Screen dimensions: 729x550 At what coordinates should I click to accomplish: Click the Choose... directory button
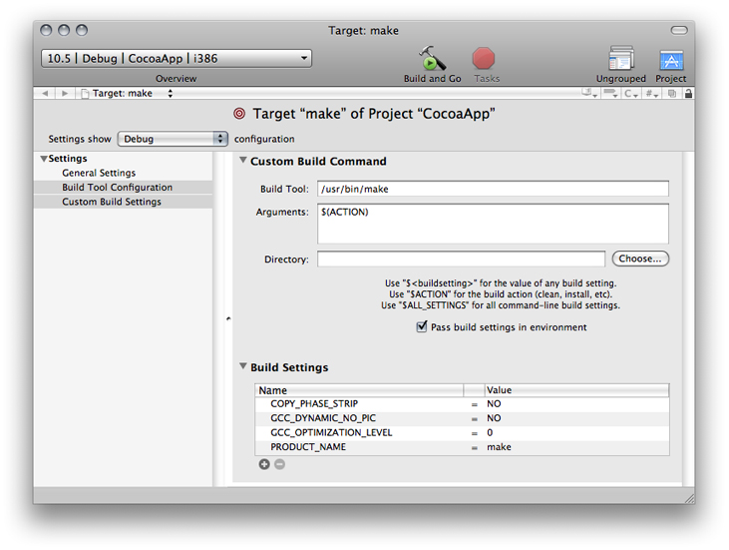tap(639, 259)
